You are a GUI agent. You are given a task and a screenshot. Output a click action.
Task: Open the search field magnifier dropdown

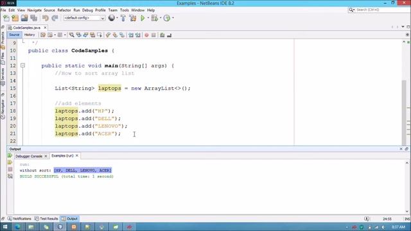[x=351, y=10]
